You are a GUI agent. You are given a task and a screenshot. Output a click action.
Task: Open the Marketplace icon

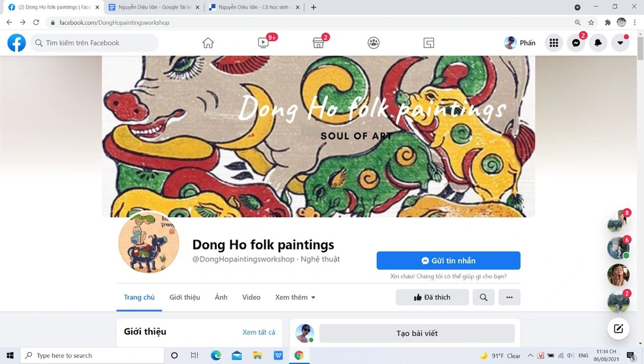(318, 43)
